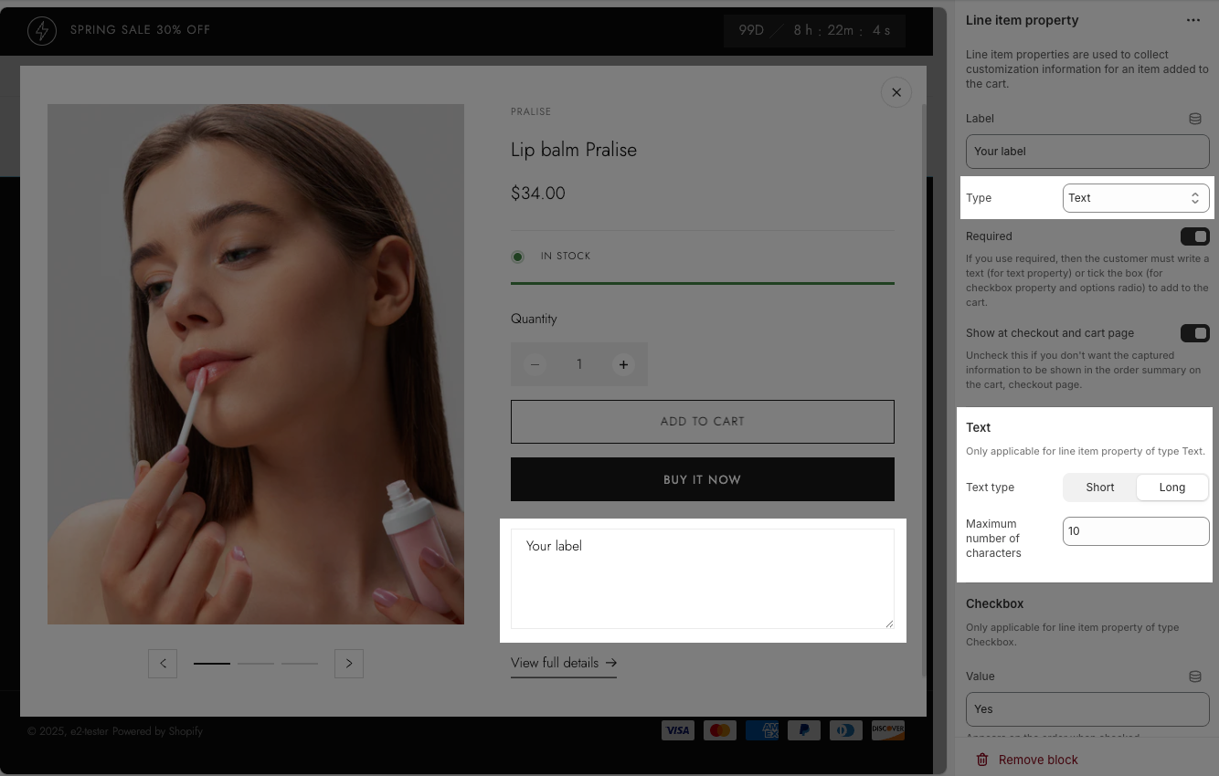Image resolution: width=1219 pixels, height=776 pixels.
Task: Click the trash icon for Remove block
Action: tap(982, 760)
